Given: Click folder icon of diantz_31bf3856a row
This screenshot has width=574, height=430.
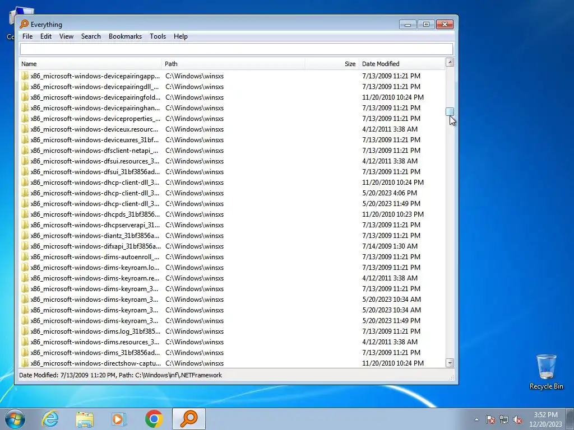Looking at the screenshot, I should tap(25, 236).
